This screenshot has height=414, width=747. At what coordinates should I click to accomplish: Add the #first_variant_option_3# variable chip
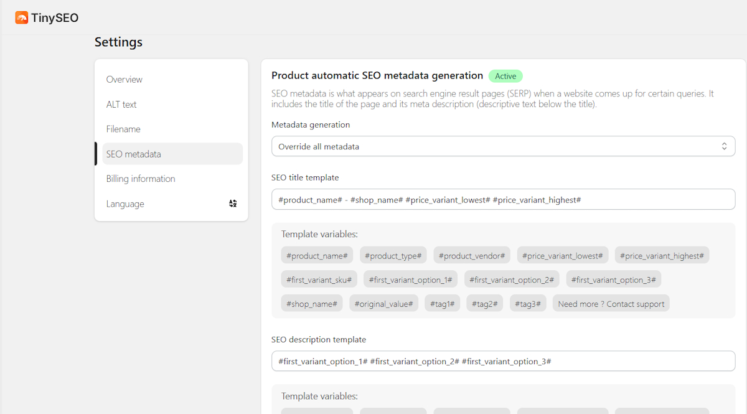point(613,280)
